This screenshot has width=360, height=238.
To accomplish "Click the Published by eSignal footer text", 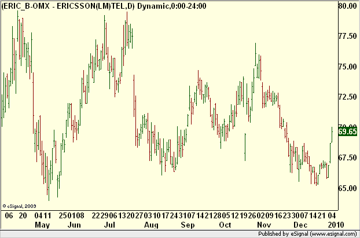I will (x=307, y=234).
